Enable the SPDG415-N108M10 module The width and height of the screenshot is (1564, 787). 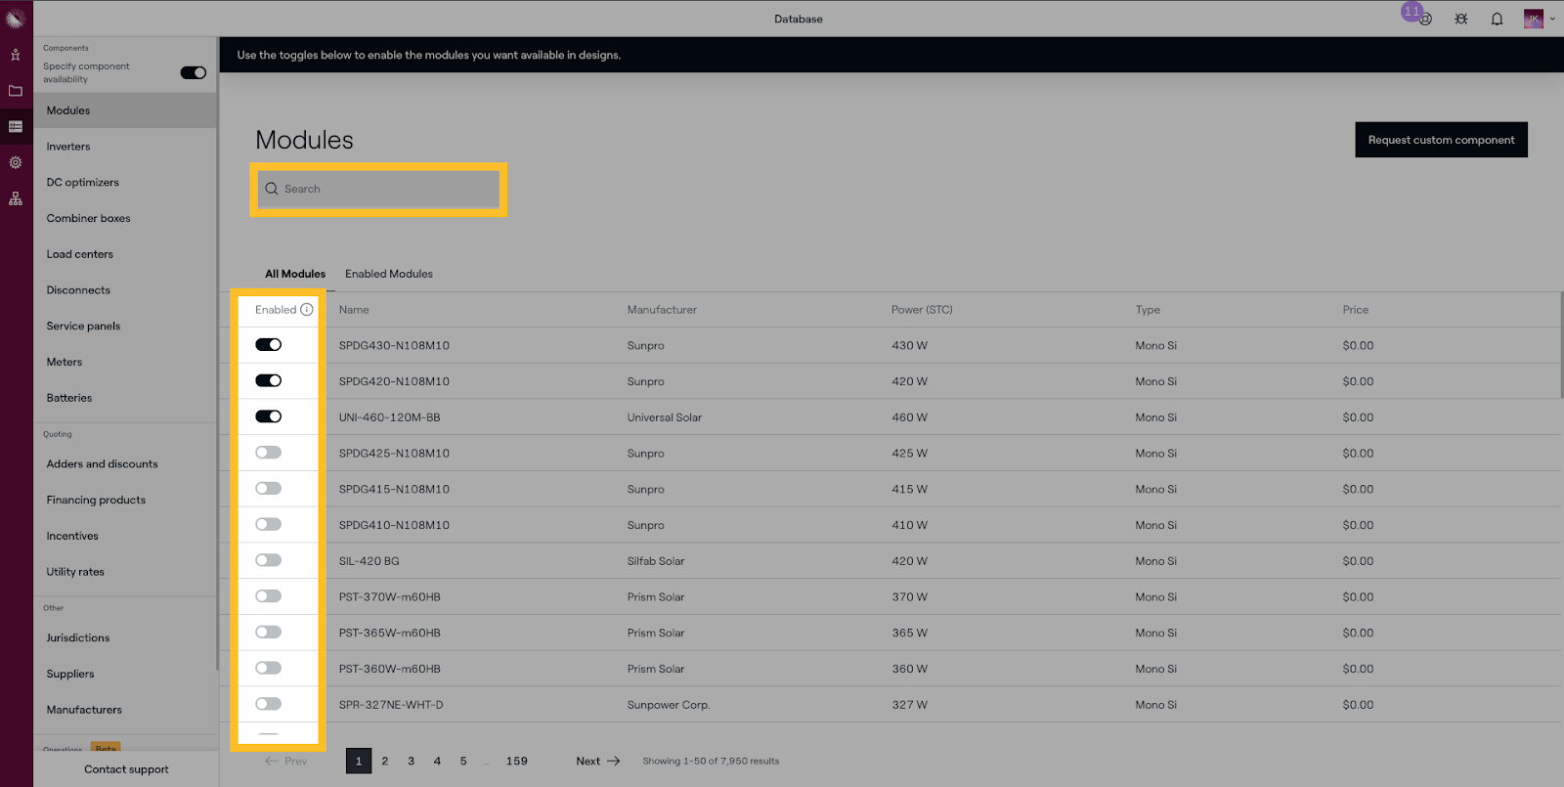tap(269, 489)
